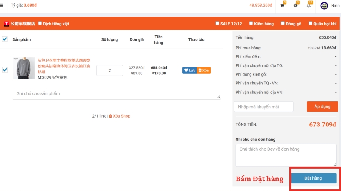
Task: Open the notifications bell icon
Action: pos(309,6)
